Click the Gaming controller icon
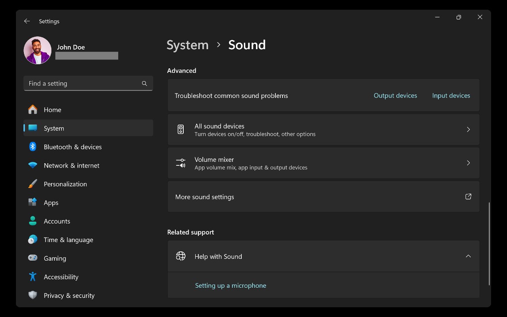Viewport: 507px width, 317px height. [33, 258]
